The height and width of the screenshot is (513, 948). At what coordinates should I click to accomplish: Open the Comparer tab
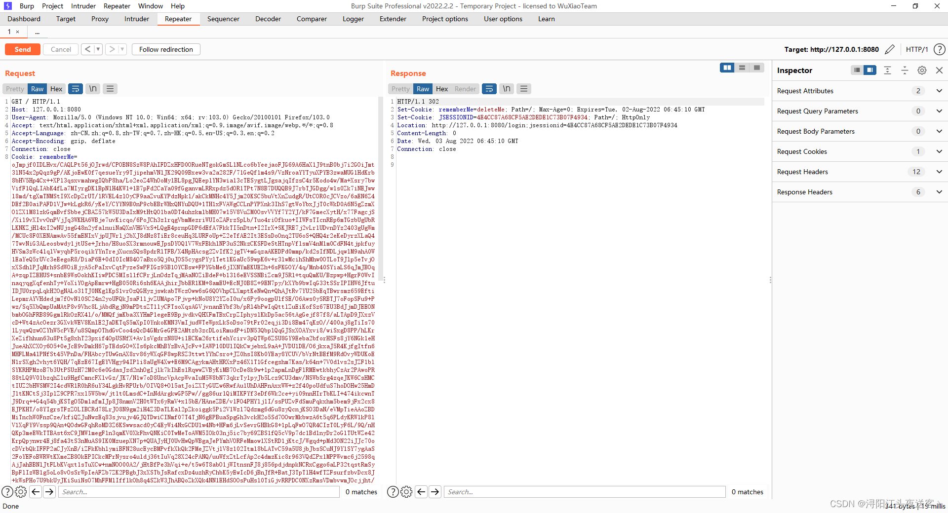(x=312, y=19)
